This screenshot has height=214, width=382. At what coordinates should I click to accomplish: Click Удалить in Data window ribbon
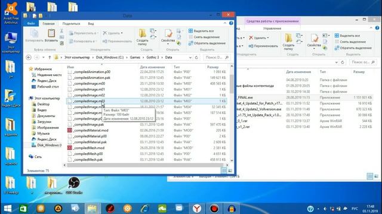113,33
